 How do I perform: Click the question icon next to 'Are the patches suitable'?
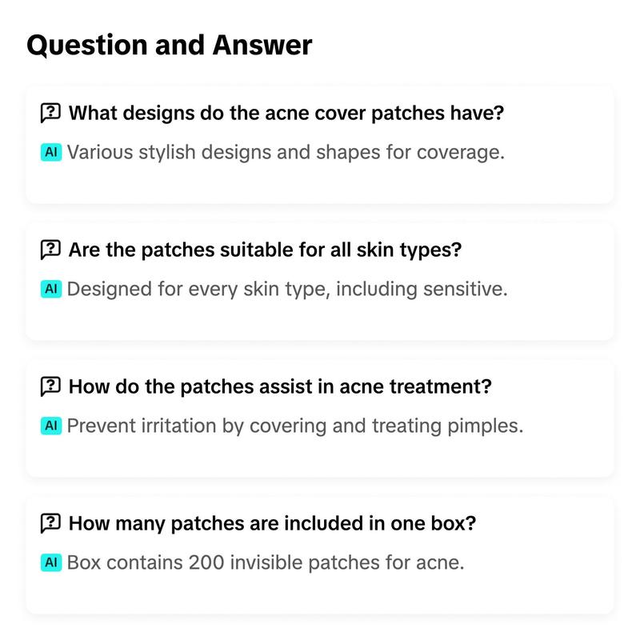[x=50, y=250]
